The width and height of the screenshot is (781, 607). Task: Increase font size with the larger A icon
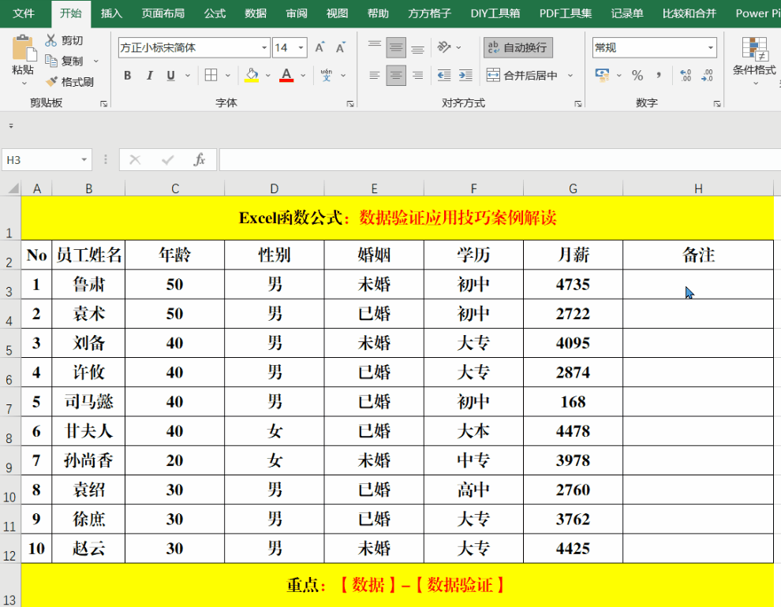[319, 48]
